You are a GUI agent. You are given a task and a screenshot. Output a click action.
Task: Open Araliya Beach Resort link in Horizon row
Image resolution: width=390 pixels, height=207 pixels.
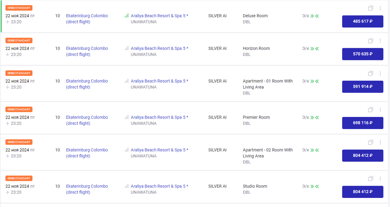(x=160, y=48)
